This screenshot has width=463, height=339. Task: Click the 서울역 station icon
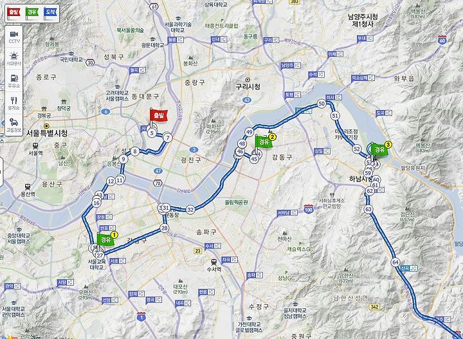pos(35,146)
